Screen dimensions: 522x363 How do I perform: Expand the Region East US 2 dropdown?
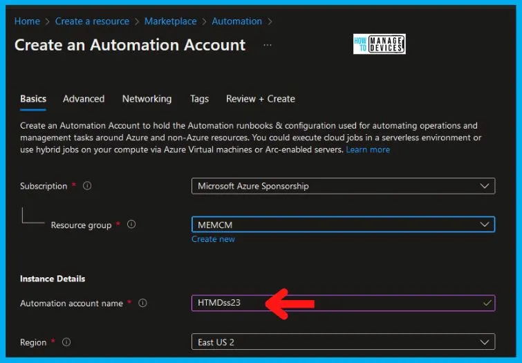pos(343,342)
